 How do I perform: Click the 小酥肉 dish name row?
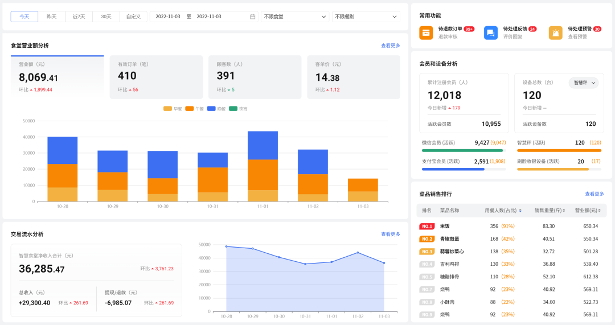(x=447, y=302)
